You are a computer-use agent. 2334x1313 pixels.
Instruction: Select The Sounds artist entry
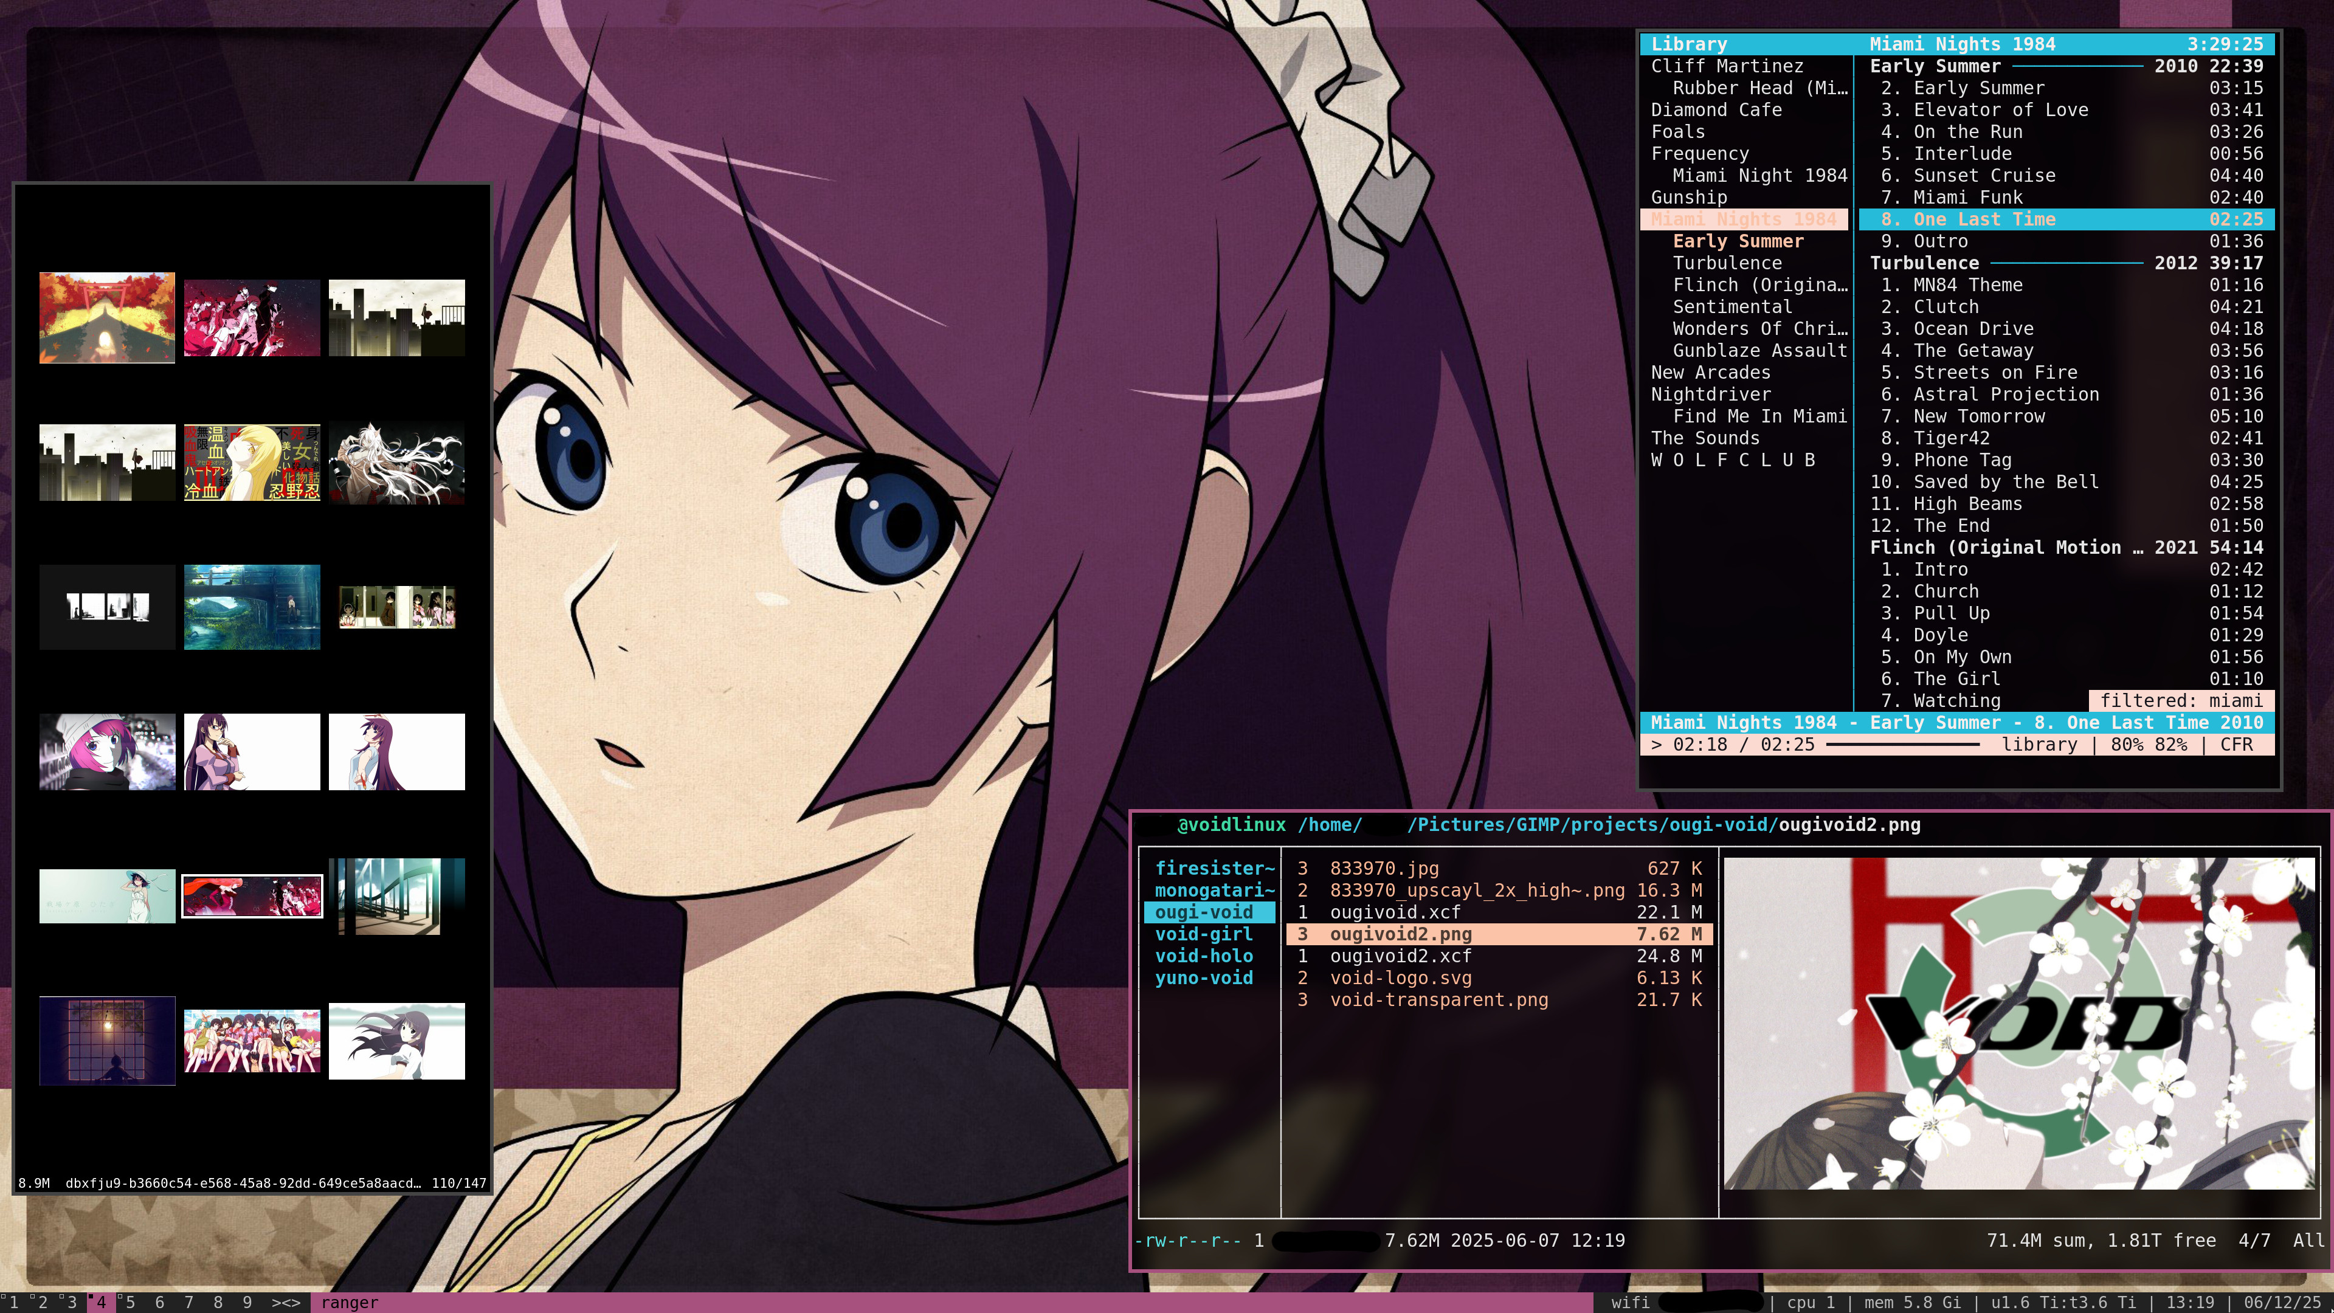click(x=1704, y=438)
